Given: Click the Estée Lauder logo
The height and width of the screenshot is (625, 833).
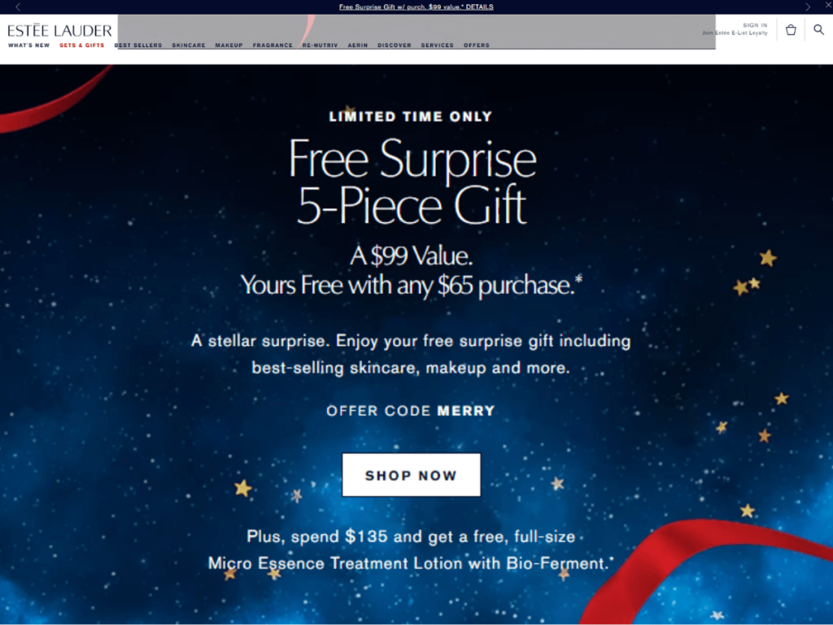Looking at the screenshot, I should (59, 30).
